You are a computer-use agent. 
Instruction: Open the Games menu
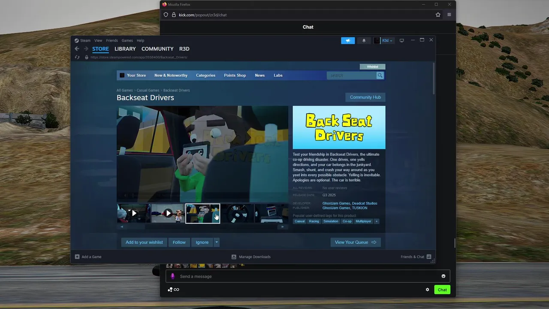click(x=127, y=40)
